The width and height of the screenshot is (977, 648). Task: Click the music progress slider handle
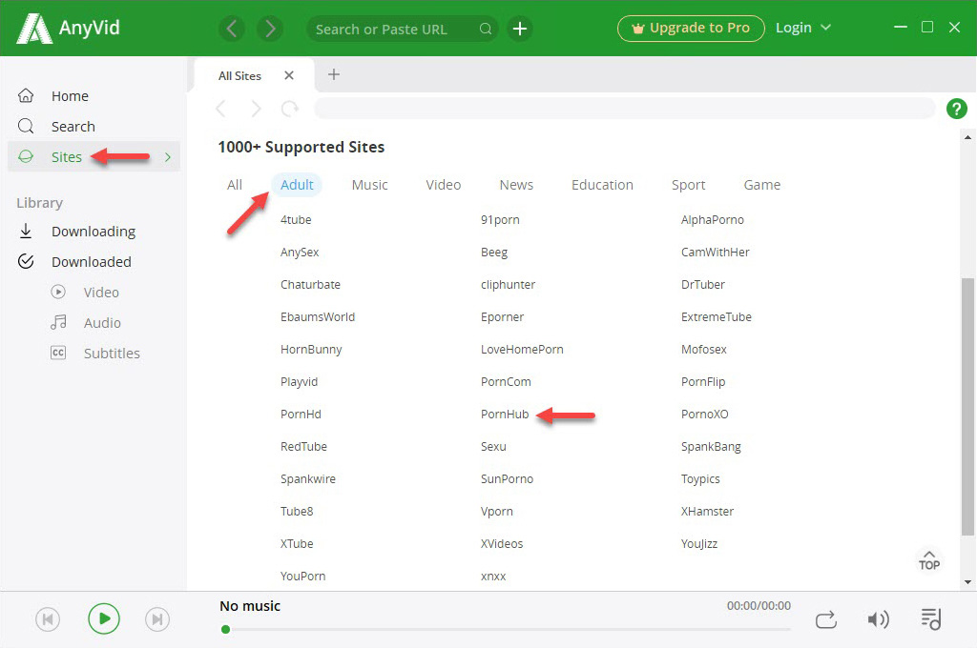pyautogui.click(x=225, y=629)
